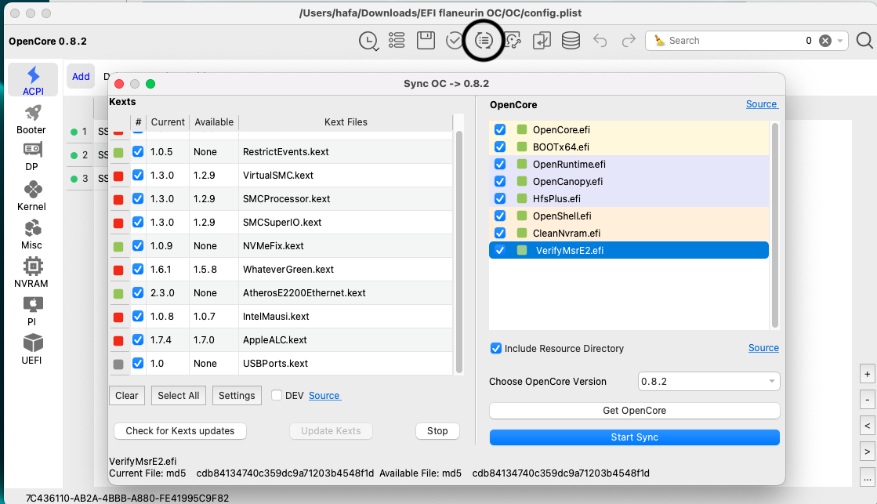The width and height of the screenshot is (877, 504).
Task: Open the search field options dropdown arrow
Action: 841,41
